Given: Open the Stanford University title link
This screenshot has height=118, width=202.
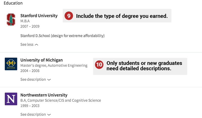Looking at the screenshot, I should (39, 16).
